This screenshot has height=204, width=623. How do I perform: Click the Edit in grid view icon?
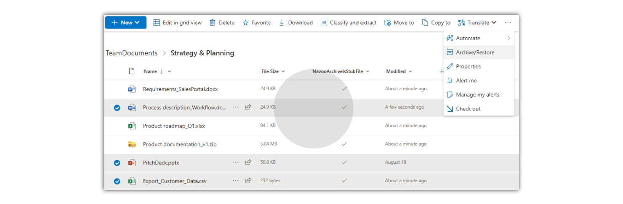point(157,23)
